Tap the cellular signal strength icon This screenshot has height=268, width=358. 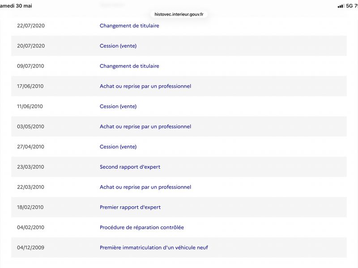(x=341, y=6)
